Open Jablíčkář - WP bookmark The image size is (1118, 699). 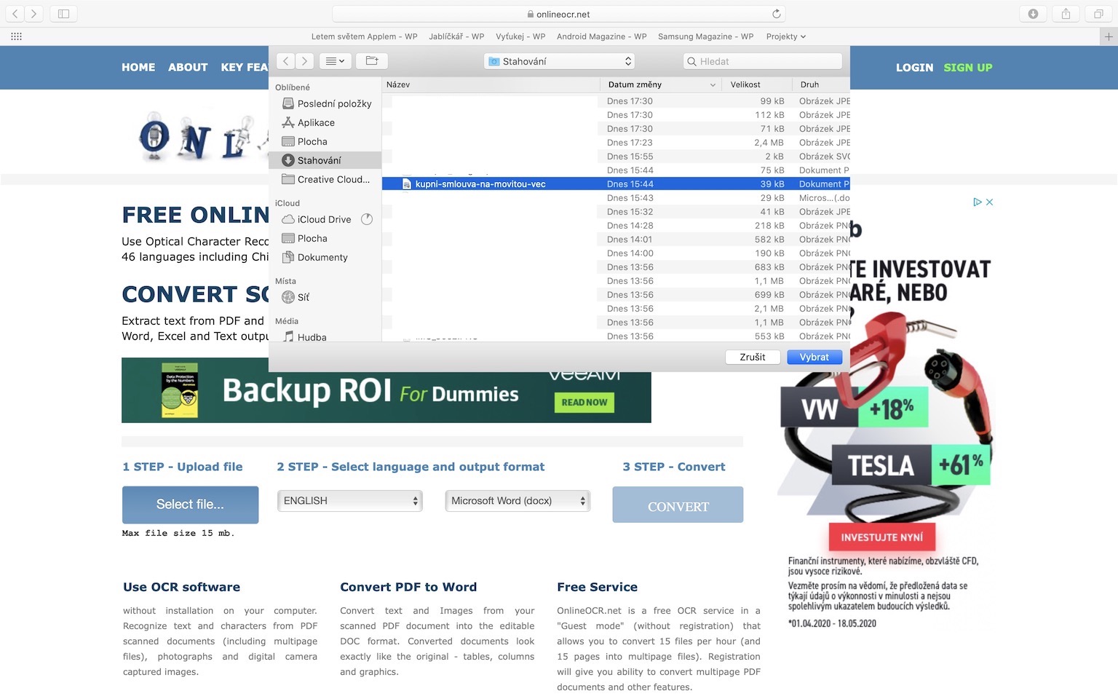(x=456, y=36)
